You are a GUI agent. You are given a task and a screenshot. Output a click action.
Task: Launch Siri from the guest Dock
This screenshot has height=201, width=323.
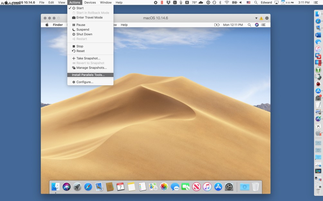(x=67, y=187)
